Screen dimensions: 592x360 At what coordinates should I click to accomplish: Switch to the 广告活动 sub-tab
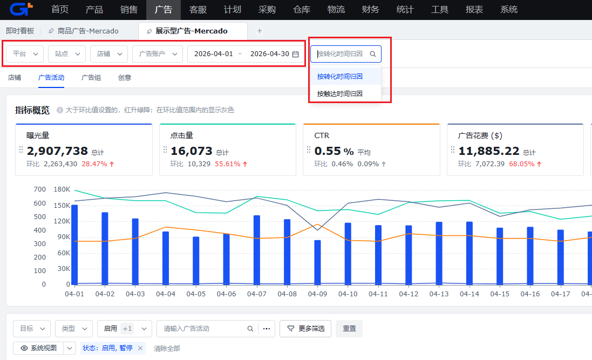(x=51, y=77)
